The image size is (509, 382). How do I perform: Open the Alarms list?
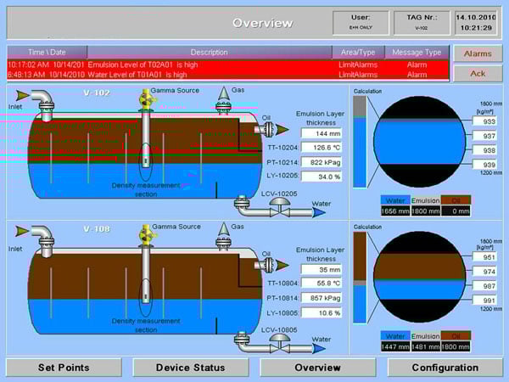coord(478,53)
